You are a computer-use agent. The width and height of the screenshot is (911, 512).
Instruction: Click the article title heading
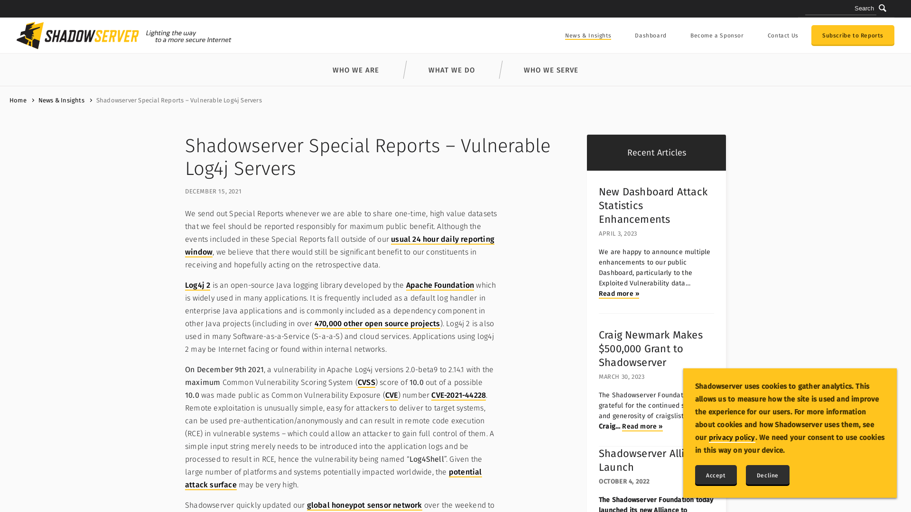[368, 157]
